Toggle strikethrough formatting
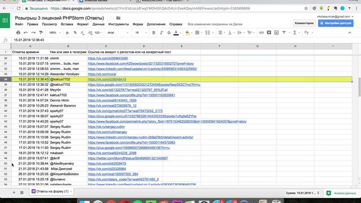Image resolution: width=361 pixels, height=203 pixels. (169, 33)
